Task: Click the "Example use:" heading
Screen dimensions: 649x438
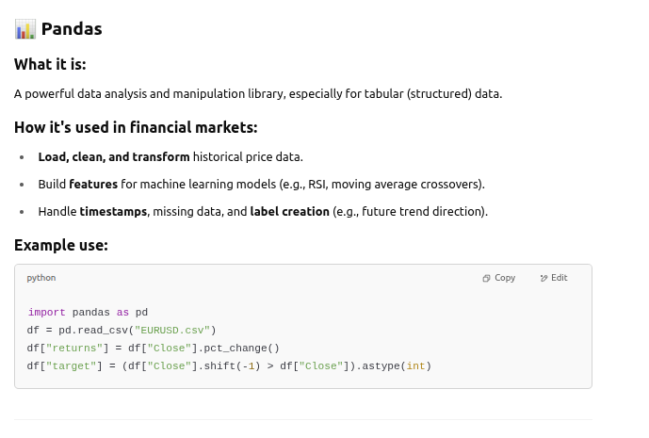Action: click(61, 245)
